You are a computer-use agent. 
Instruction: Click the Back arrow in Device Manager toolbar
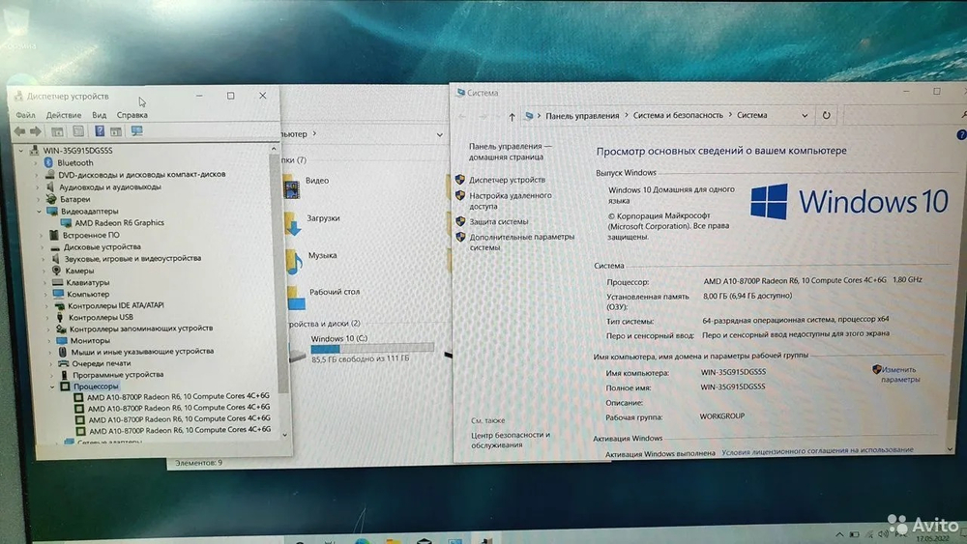pyautogui.click(x=19, y=131)
